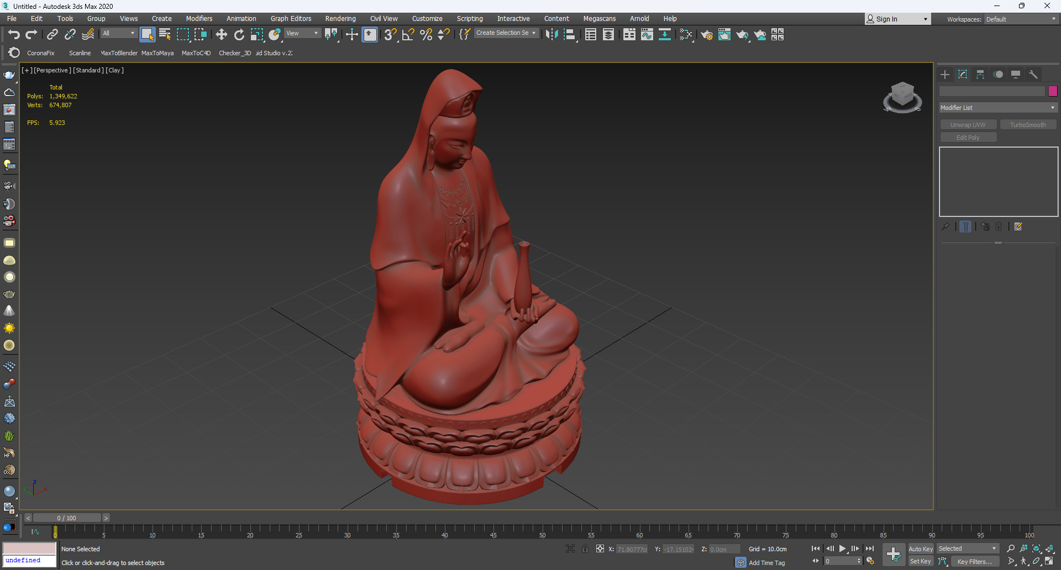Open the Scripting menu
Screen dimensions: 1061x570
click(x=470, y=19)
